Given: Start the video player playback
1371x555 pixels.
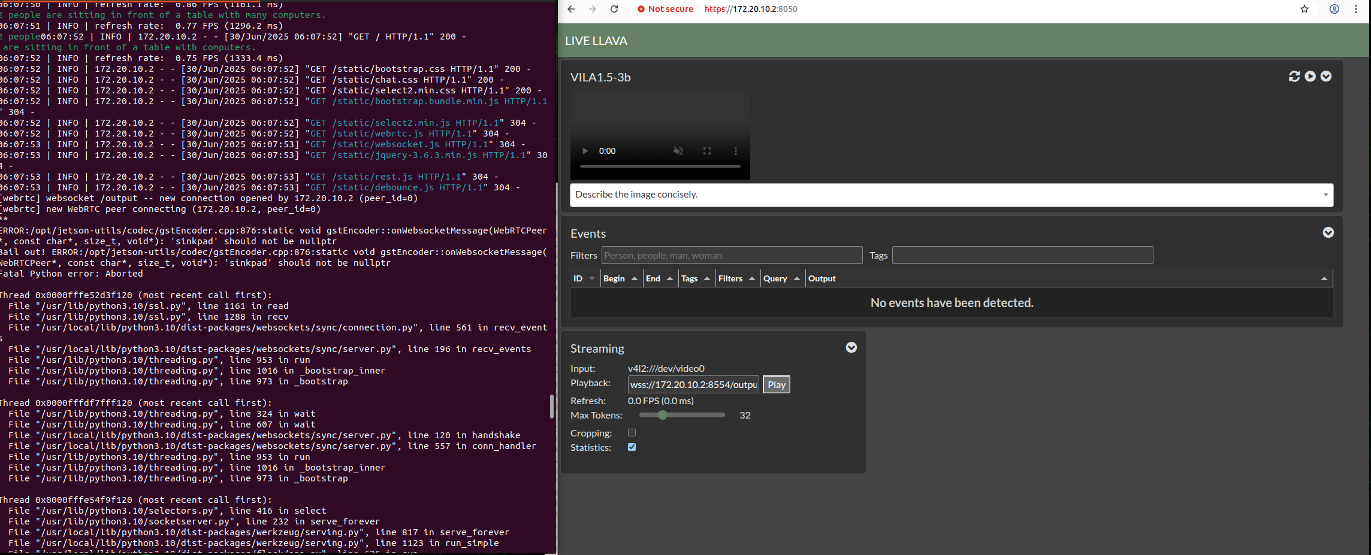Looking at the screenshot, I should (585, 151).
